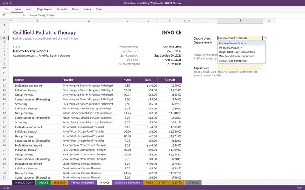Click the Choose client combo box
This screenshot has width=305, height=190.
(240, 38)
